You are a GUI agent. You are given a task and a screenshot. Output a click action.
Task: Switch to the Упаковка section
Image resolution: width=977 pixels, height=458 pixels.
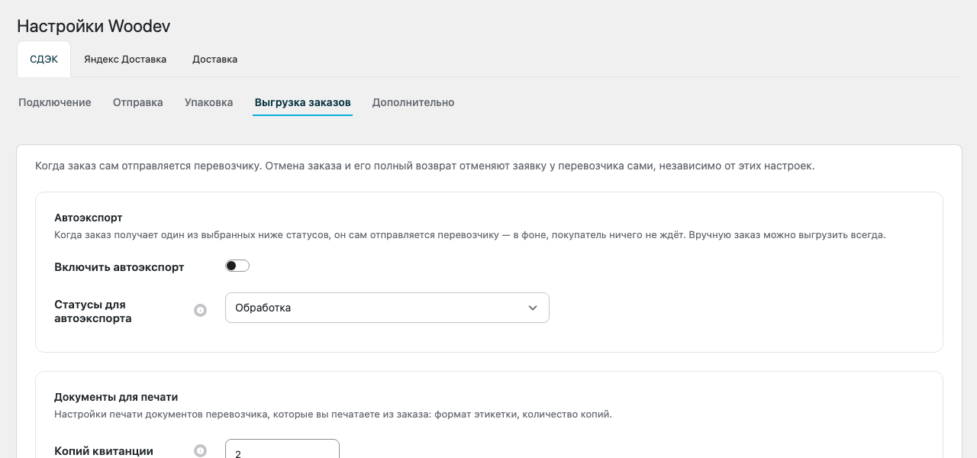[209, 102]
